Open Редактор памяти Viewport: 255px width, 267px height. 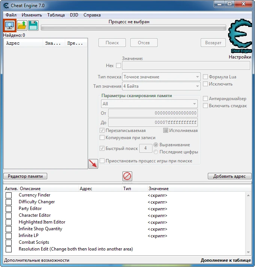point(25,176)
